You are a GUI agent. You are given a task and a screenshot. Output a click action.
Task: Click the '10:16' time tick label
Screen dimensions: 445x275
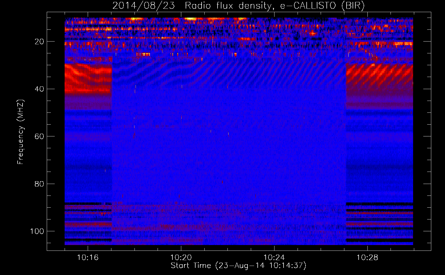88,258
